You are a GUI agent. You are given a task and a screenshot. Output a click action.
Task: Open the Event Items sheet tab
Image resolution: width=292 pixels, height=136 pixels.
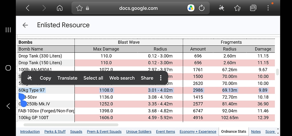pos(166,132)
